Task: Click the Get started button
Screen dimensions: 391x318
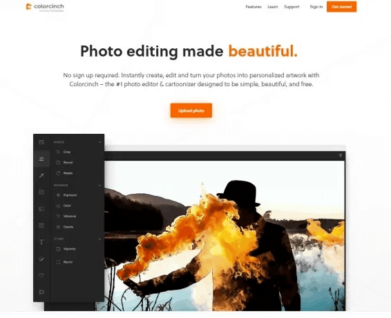Action: (342, 7)
